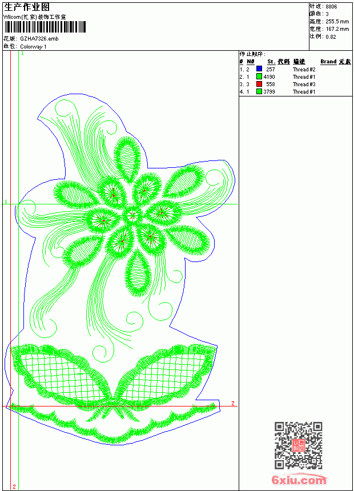Click the scale value 0.82
The image size is (354, 491).
(331, 37)
